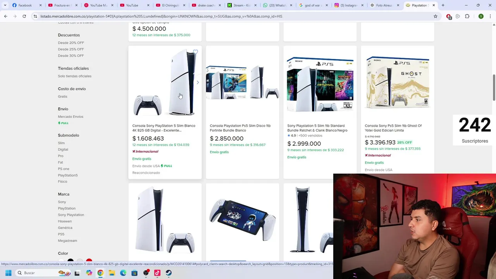Click the Windows taskbar Buscar search box
The image size is (496, 279).
click(43, 273)
